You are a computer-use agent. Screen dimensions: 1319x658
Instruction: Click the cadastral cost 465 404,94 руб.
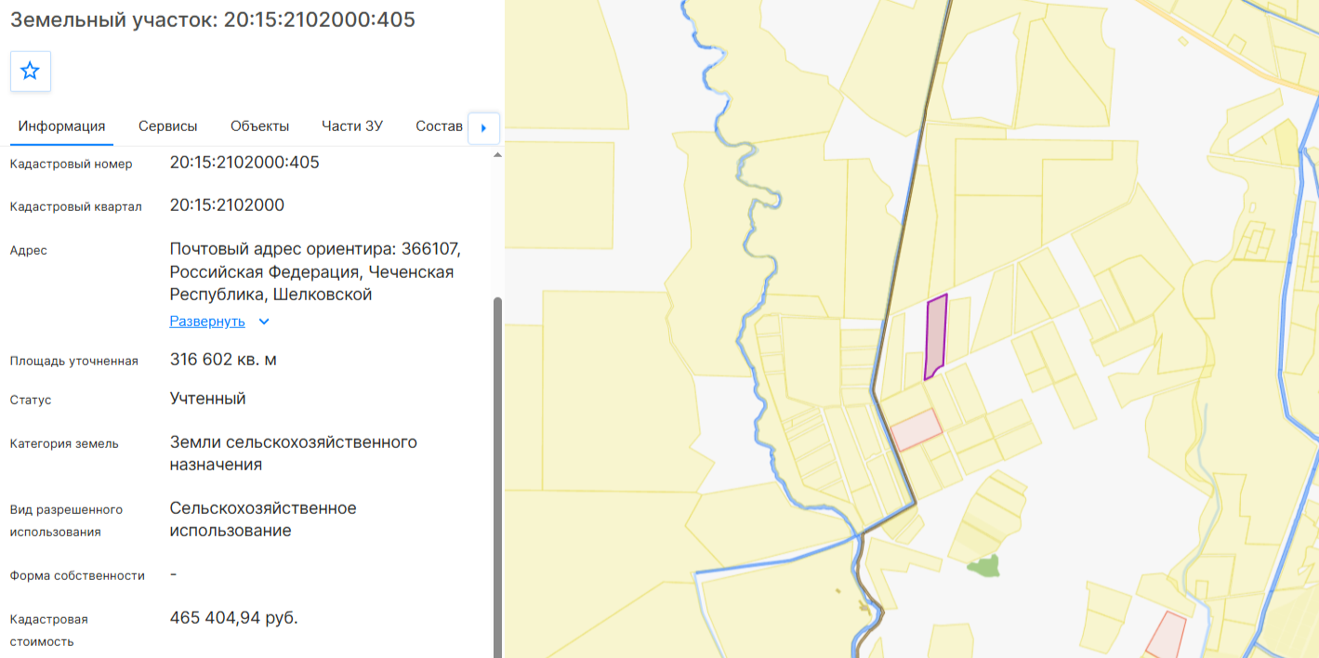coord(234,618)
